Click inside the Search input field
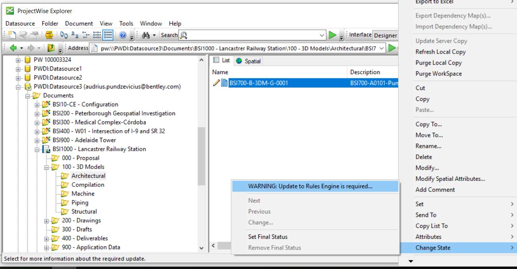 point(253,35)
